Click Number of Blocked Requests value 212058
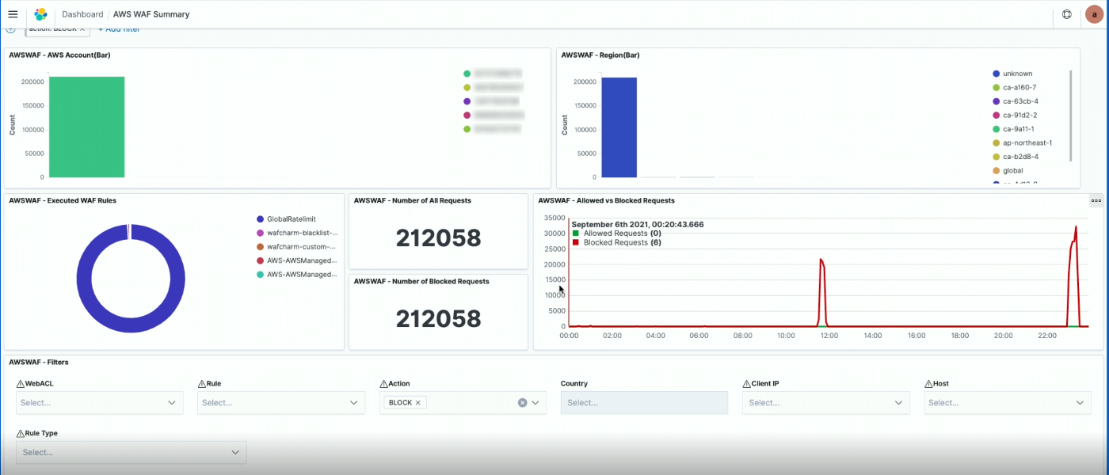The height and width of the screenshot is (475, 1109). [x=438, y=319]
